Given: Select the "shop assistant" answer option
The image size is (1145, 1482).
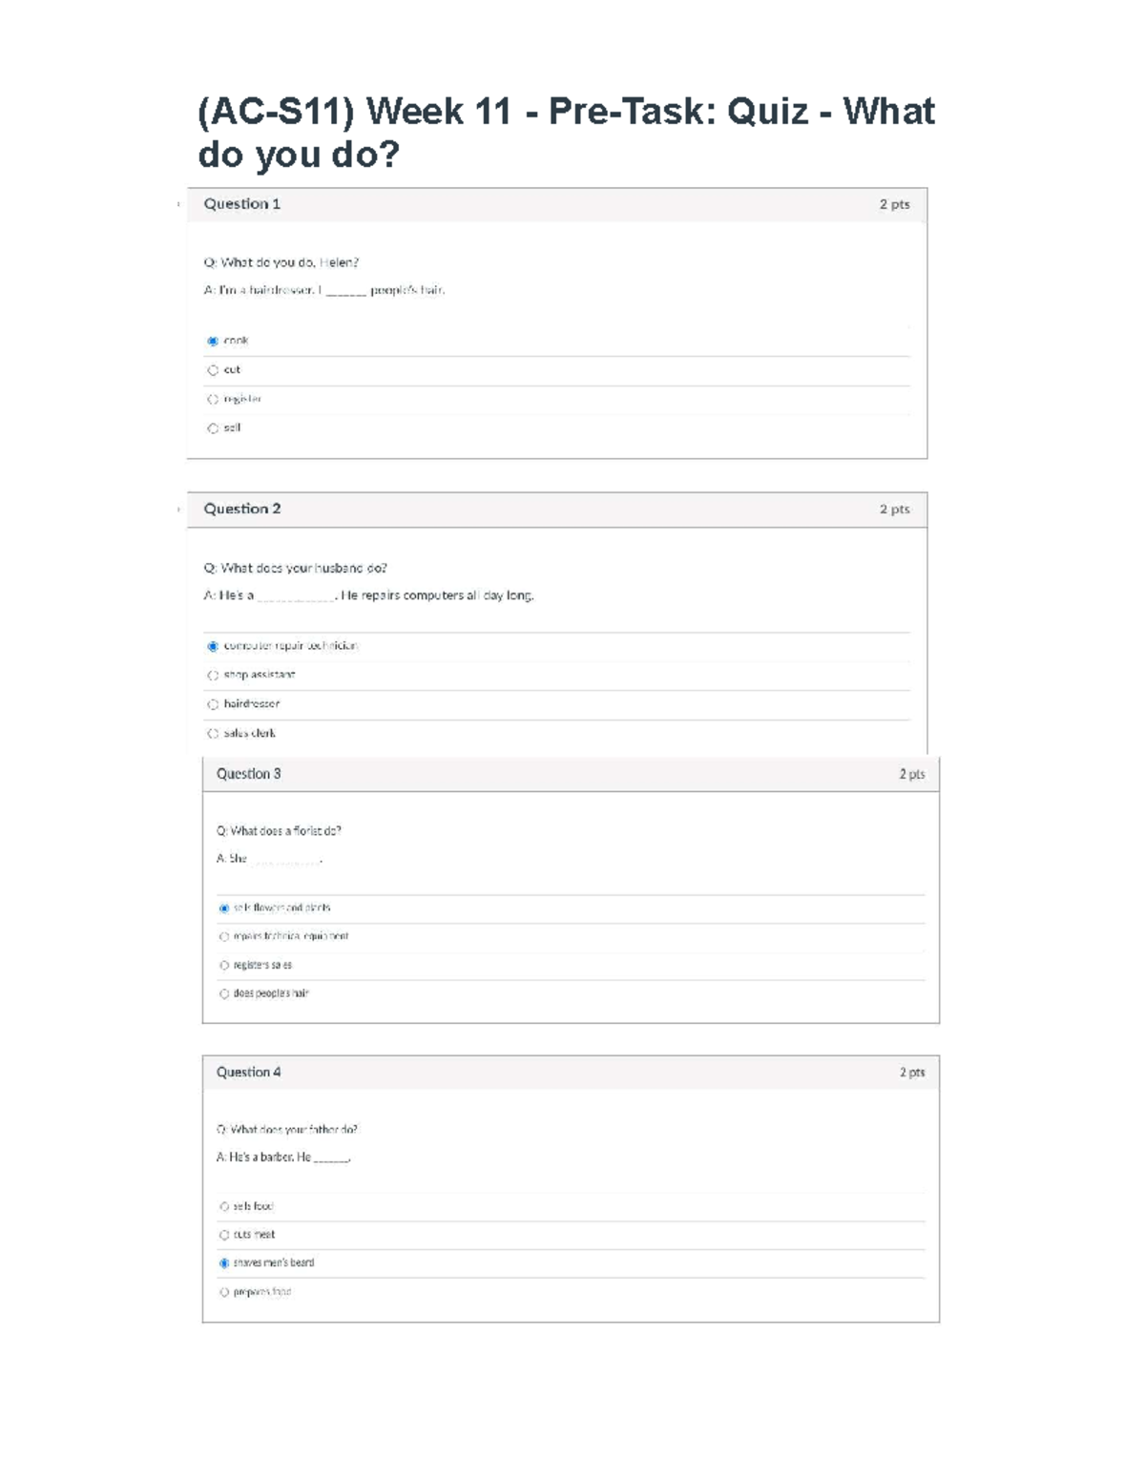Looking at the screenshot, I should [x=213, y=675].
